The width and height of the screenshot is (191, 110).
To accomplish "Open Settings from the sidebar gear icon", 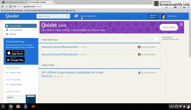I will tap(7, 34).
